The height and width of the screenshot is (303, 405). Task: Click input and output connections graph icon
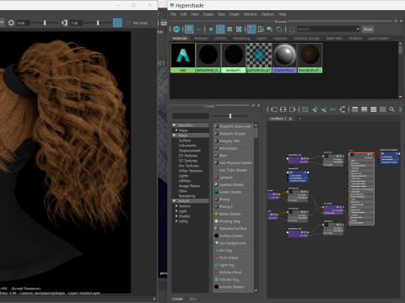click(x=283, y=109)
